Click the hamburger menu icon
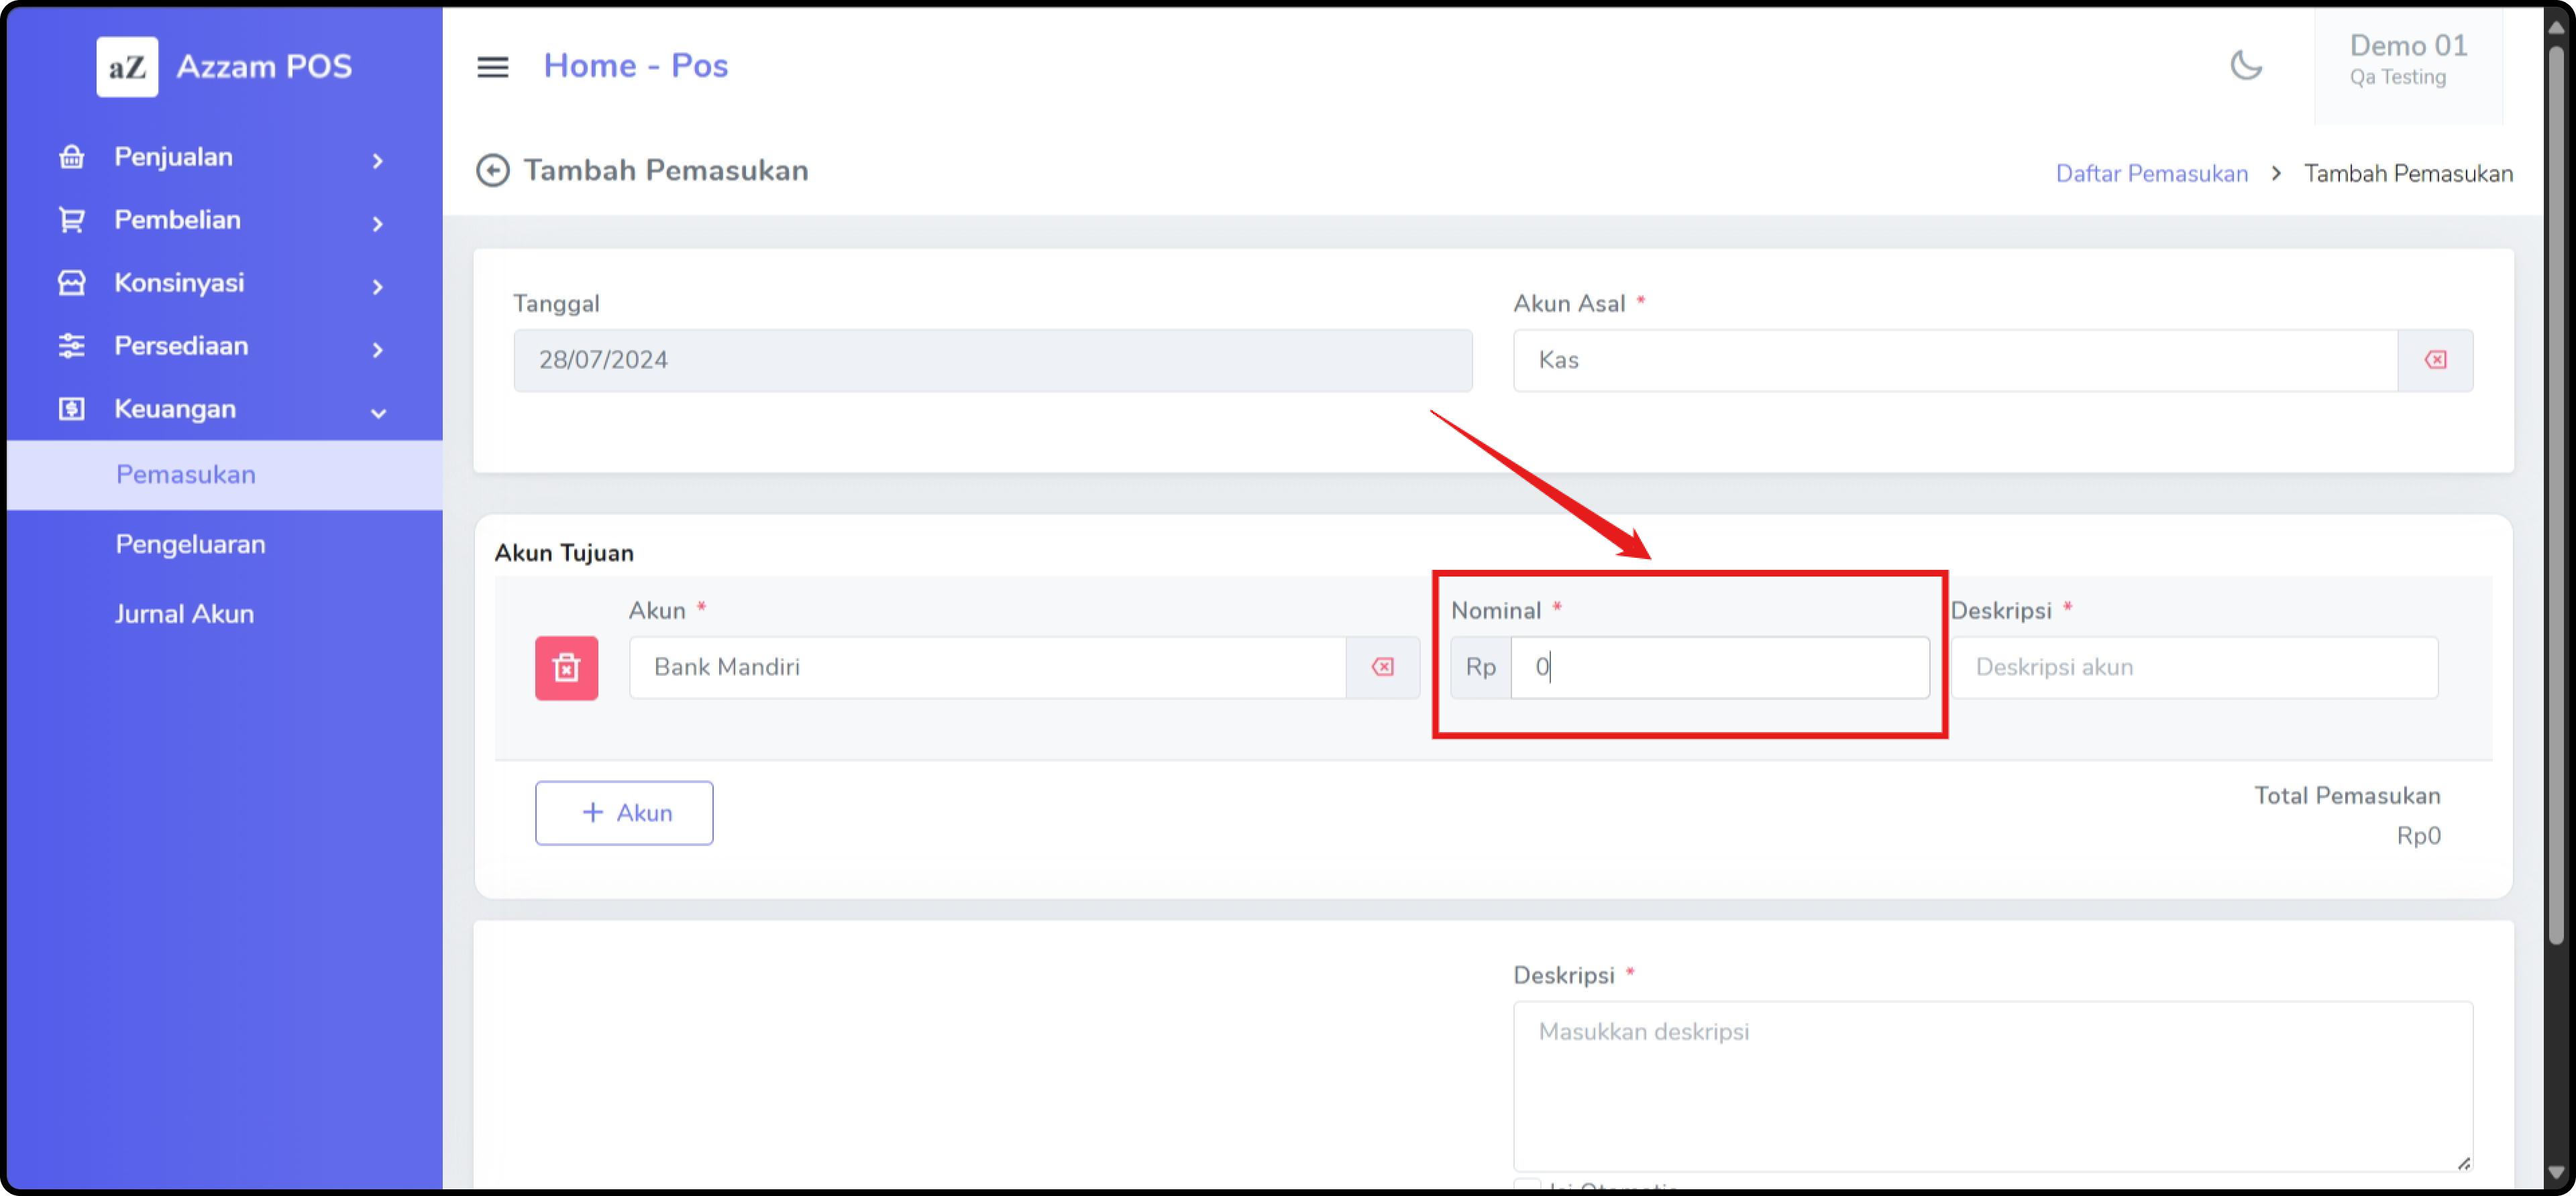 (x=492, y=67)
